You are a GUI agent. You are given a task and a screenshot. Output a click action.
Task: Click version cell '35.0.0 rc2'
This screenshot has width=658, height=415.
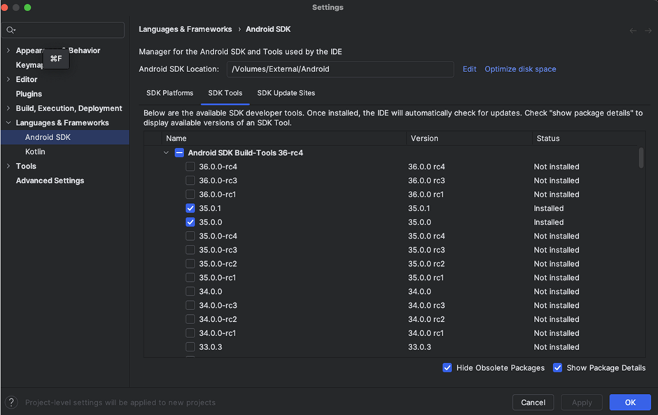(x=426, y=264)
